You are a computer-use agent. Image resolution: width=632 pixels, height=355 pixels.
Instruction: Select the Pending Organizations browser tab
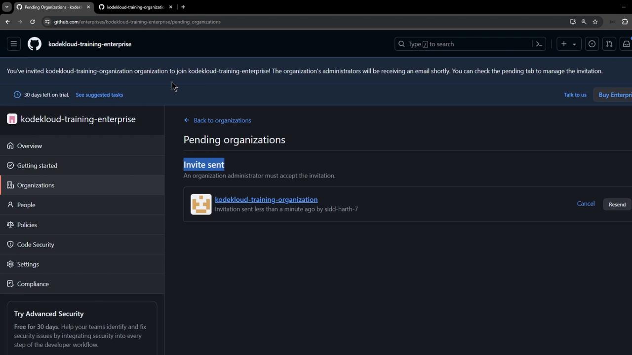tap(53, 7)
